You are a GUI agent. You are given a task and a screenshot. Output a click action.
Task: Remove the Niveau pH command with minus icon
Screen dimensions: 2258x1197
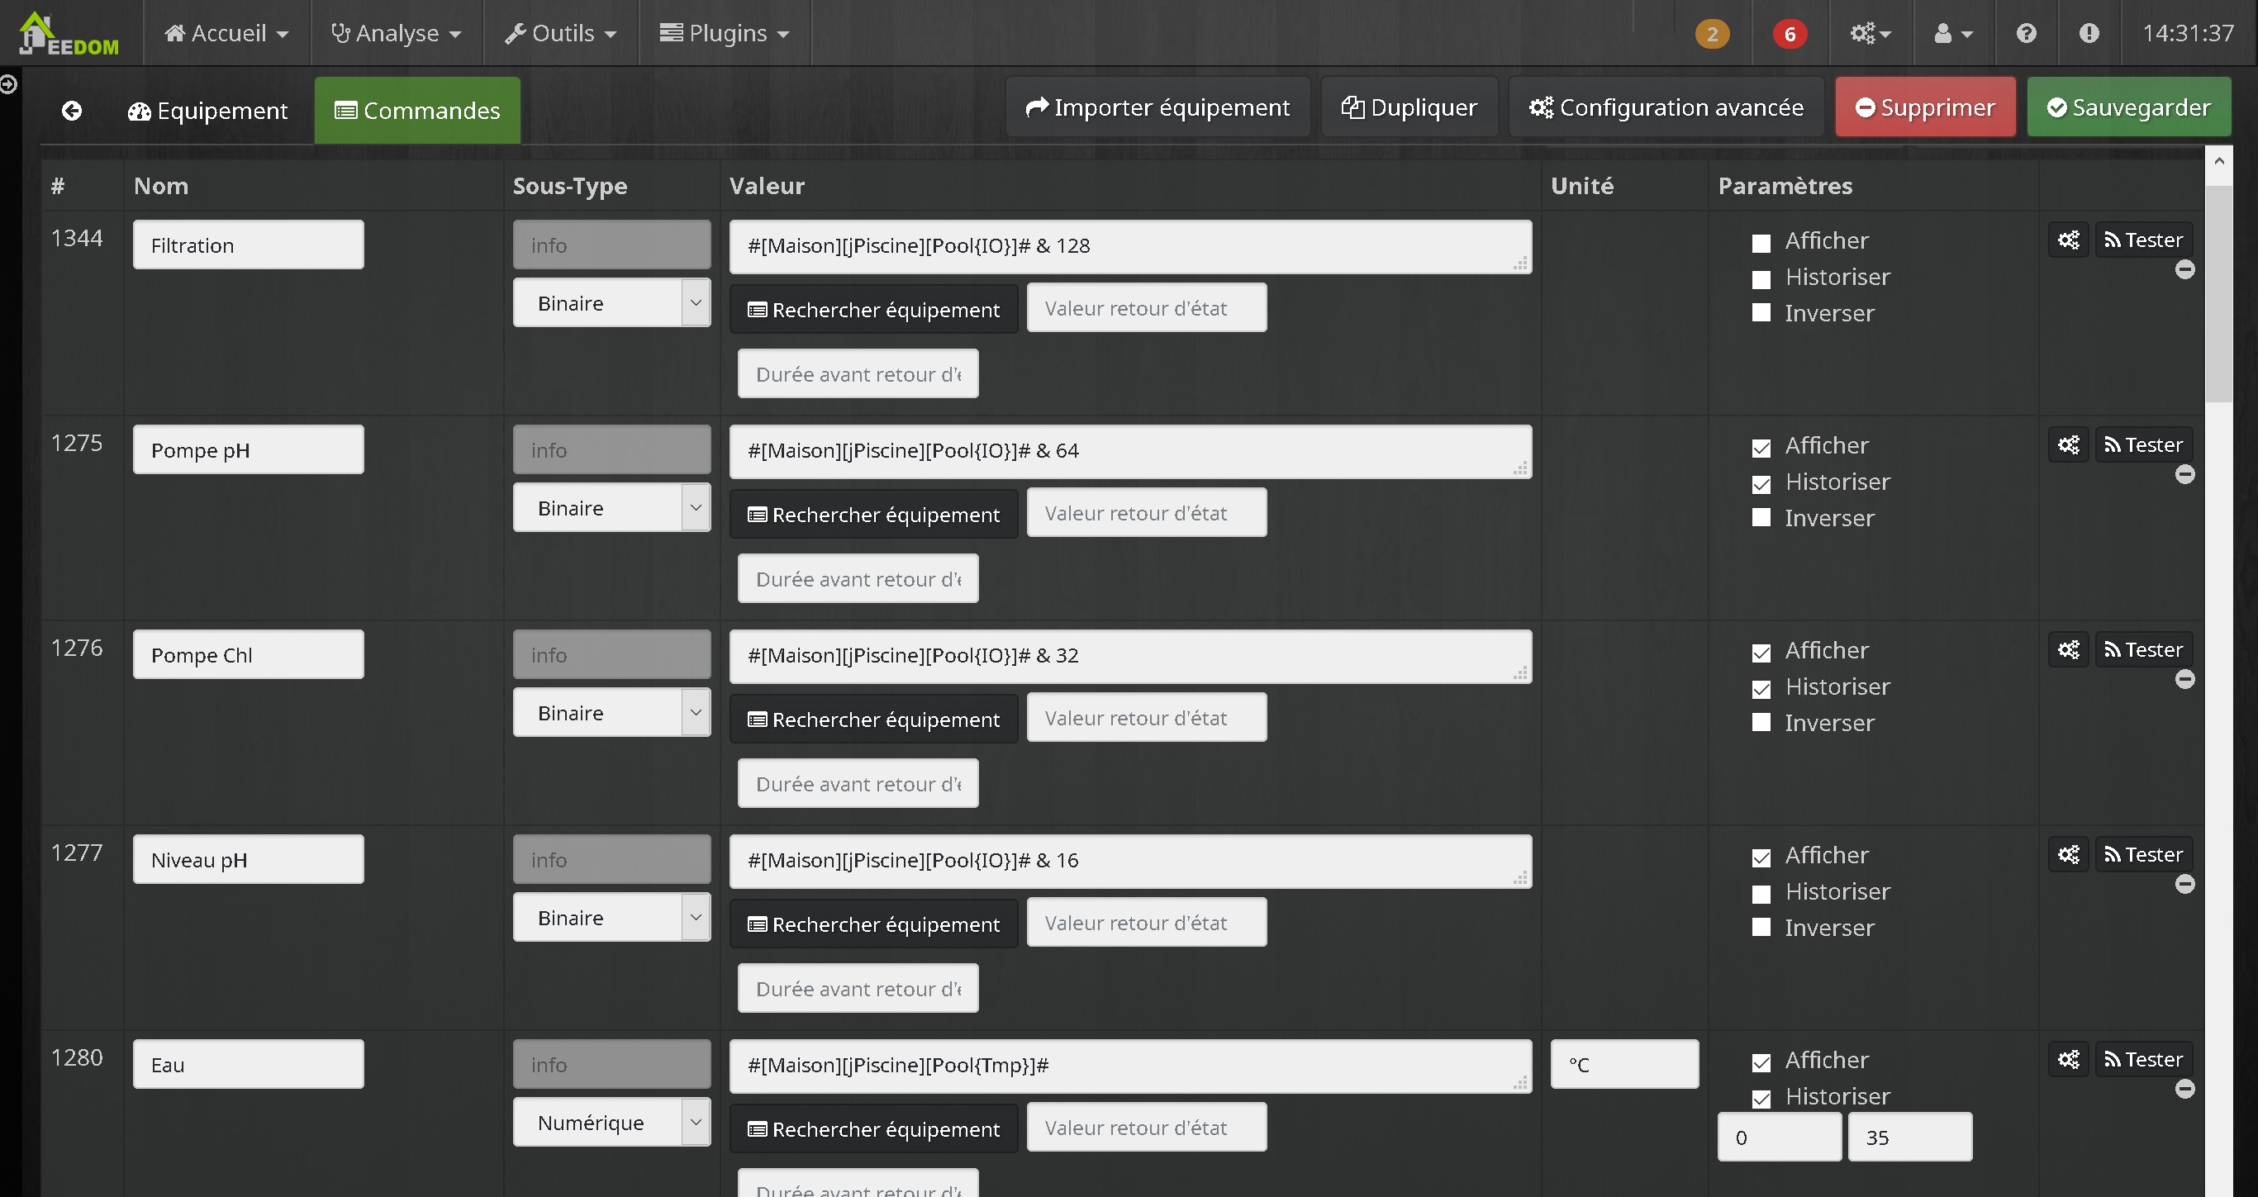(x=2184, y=884)
